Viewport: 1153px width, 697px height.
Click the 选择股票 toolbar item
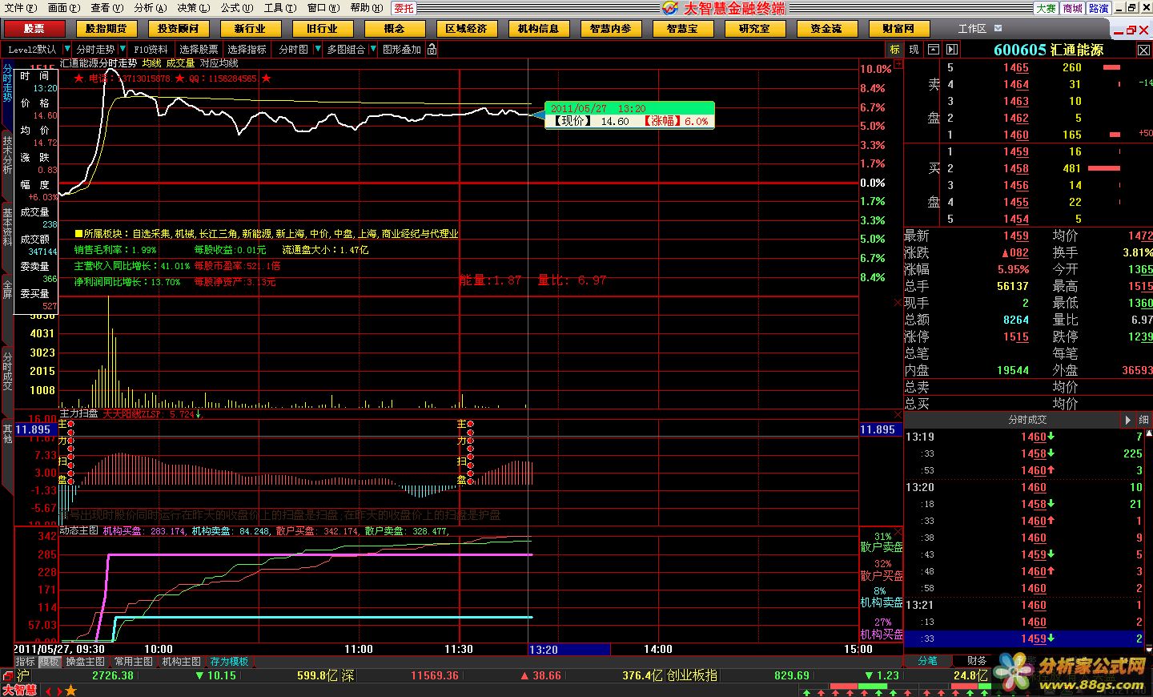tap(199, 49)
